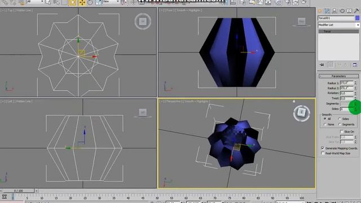Viewport: 361px width, 203px height.
Task: Click the Render Setup toolbar icon
Action: tap(288, 2)
